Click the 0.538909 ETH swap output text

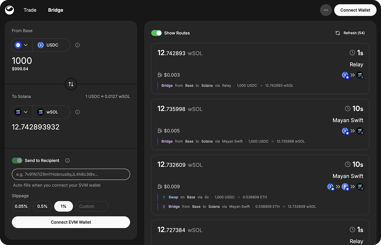255,197
